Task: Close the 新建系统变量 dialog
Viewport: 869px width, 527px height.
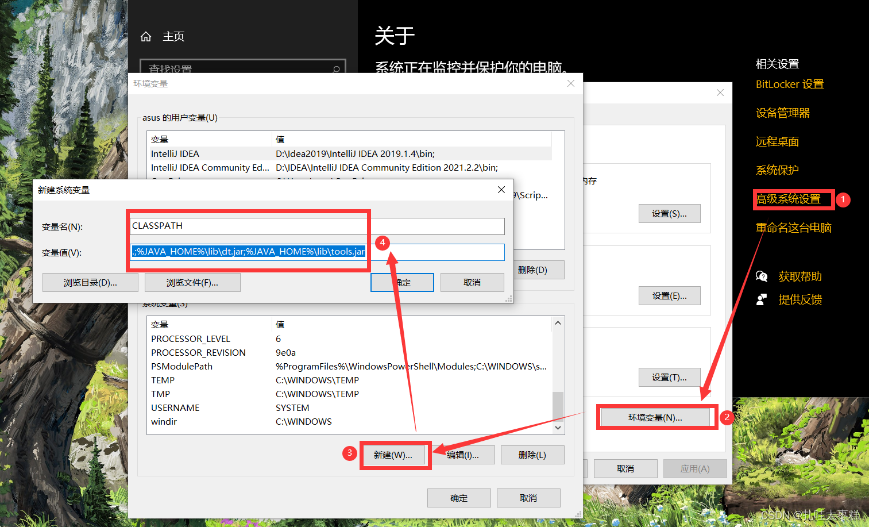Action: click(501, 190)
